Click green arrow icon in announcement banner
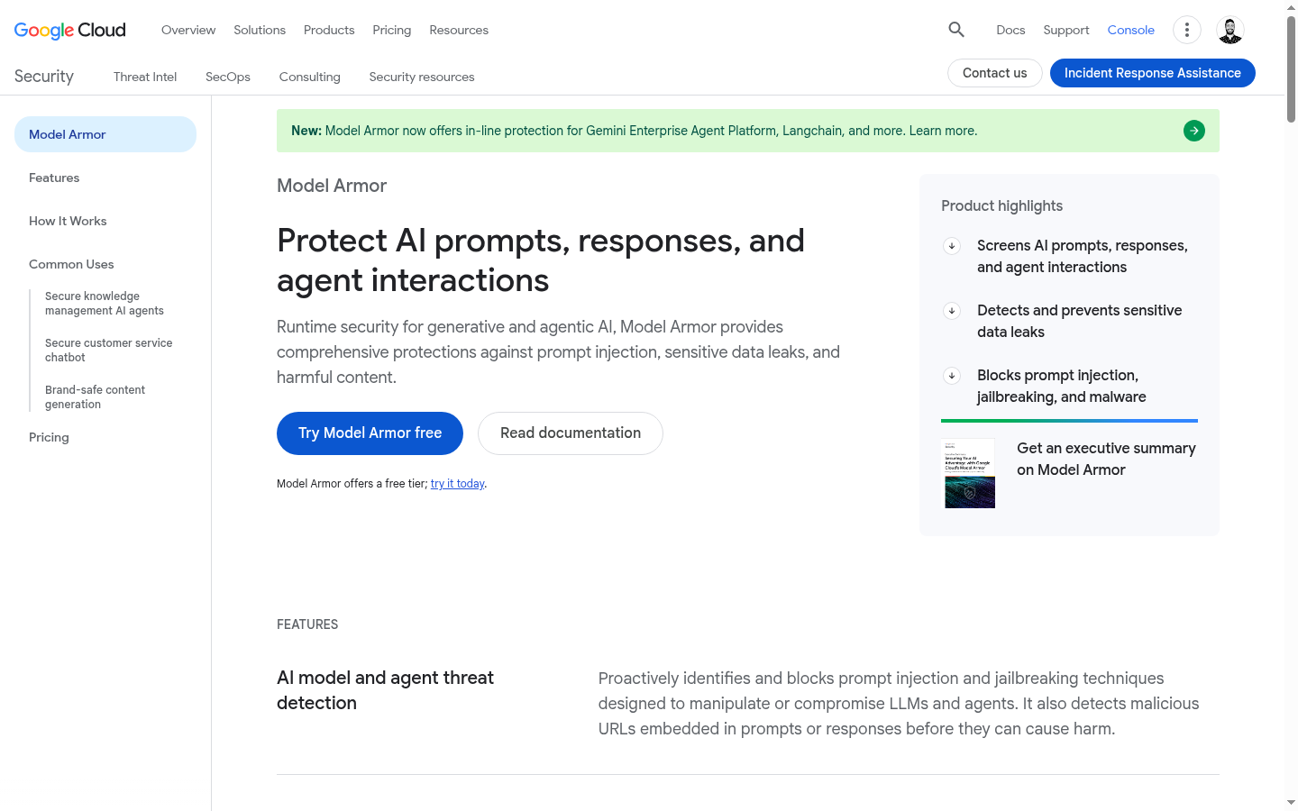The width and height of the screenshot is (1298, 811). 1194,131
